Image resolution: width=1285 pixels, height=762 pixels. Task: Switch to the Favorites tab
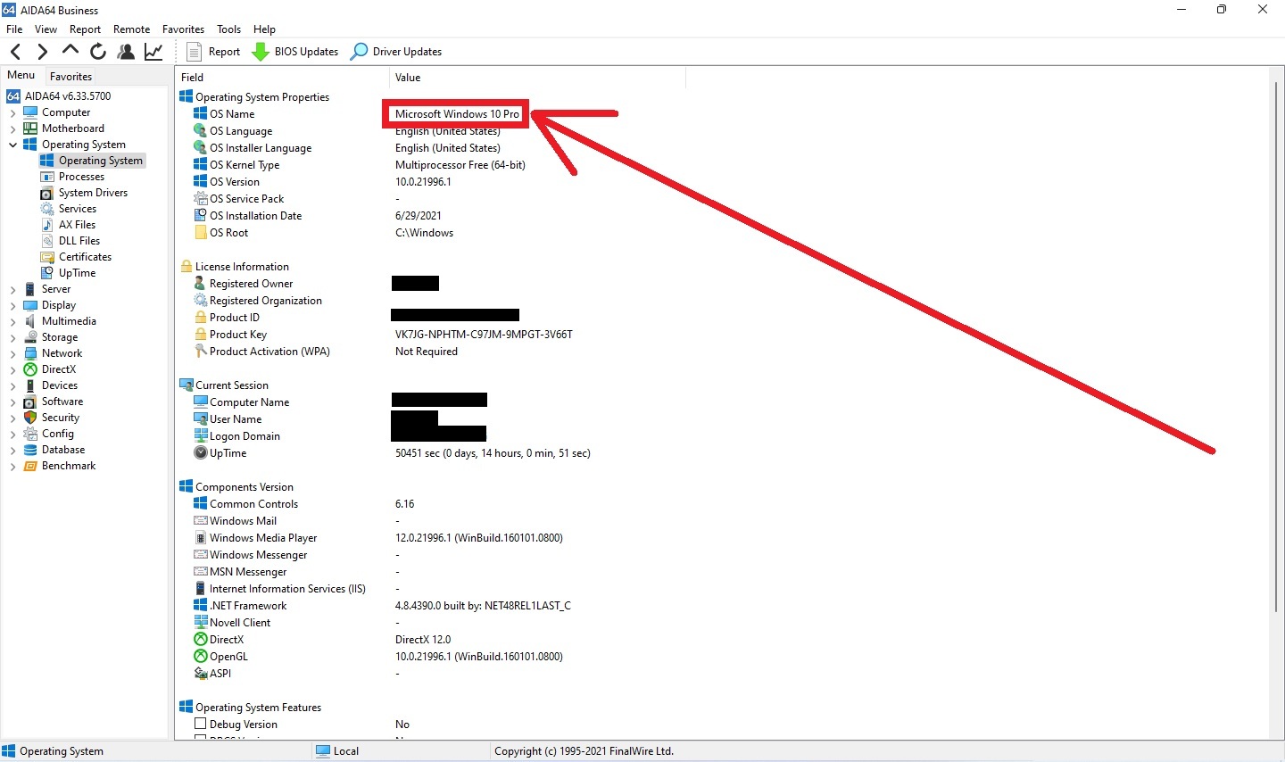pos(70,77)
